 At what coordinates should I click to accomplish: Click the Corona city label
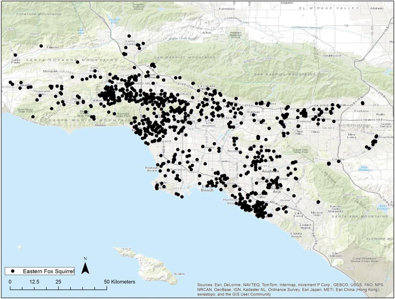[338, 159]
